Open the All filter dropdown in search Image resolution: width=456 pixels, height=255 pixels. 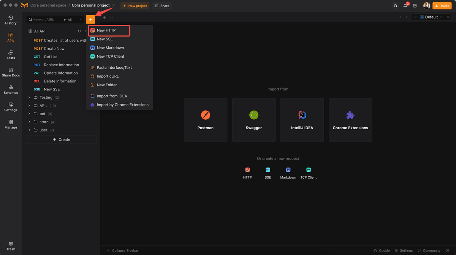click(x=73, y=19)
